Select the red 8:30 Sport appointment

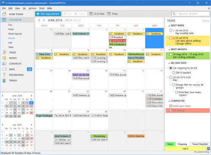[x=118, y=41]
